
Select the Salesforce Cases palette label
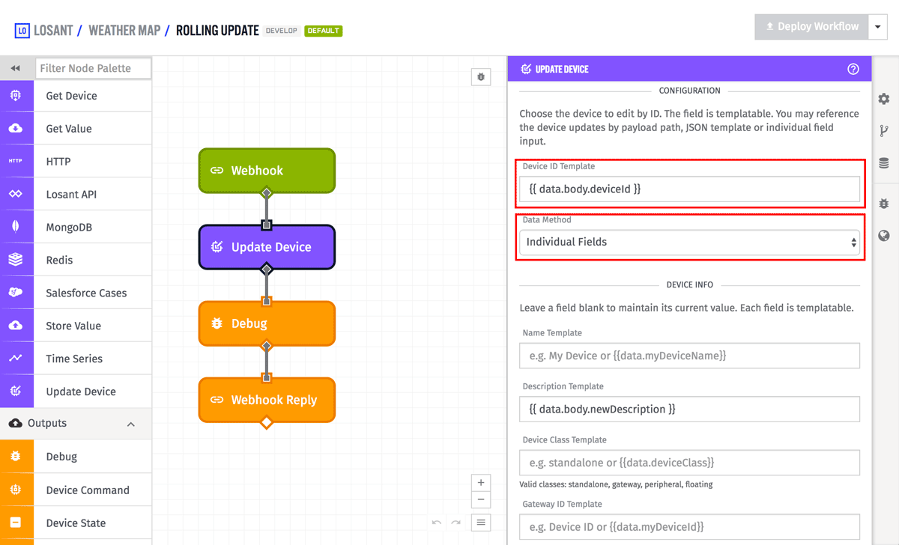point(86,293)
